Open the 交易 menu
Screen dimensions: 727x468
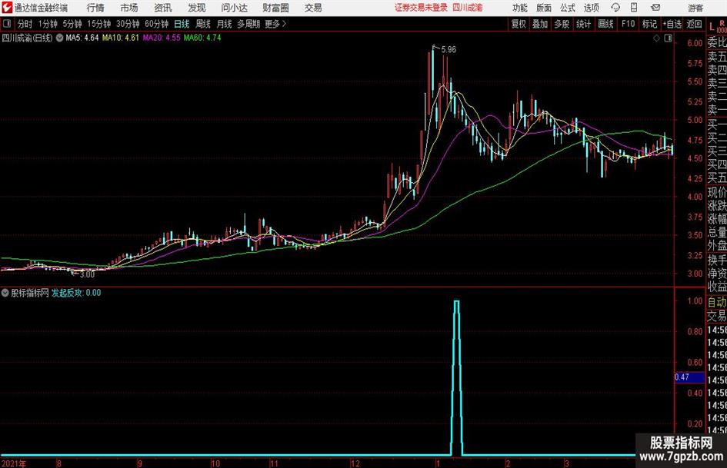coord(313,8)
